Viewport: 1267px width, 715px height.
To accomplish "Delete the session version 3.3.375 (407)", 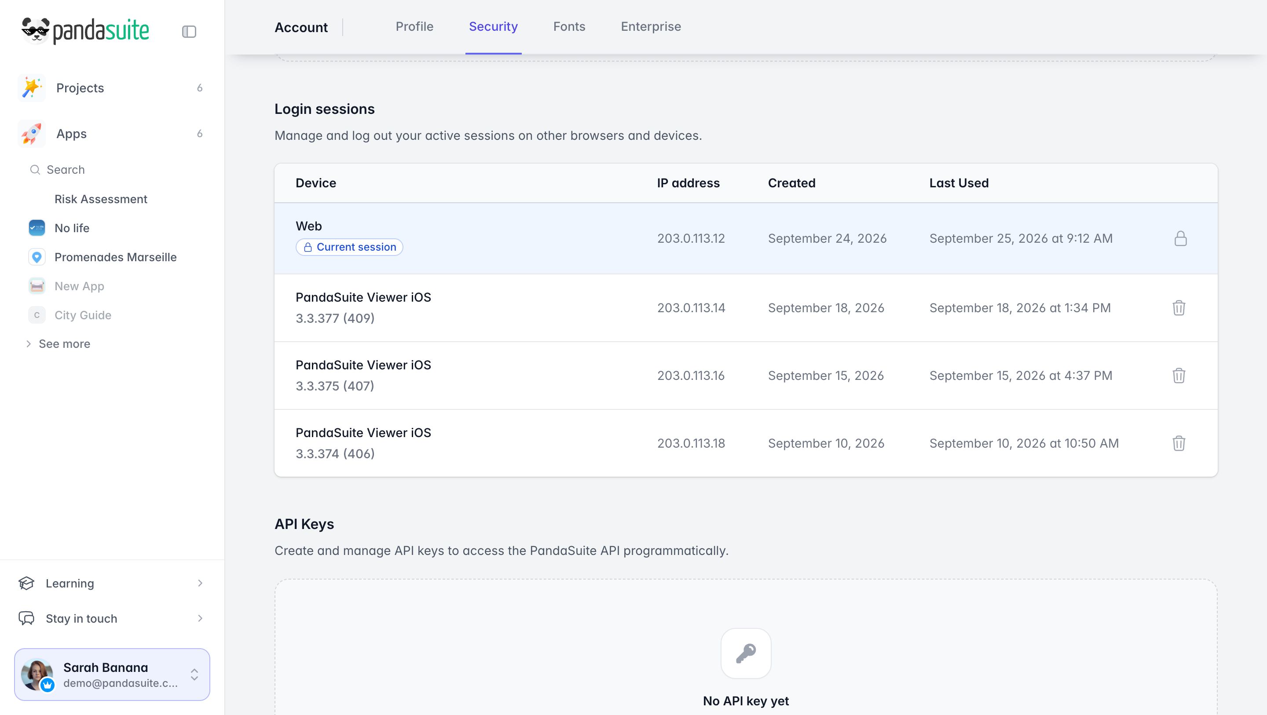I will [1179, 376].
